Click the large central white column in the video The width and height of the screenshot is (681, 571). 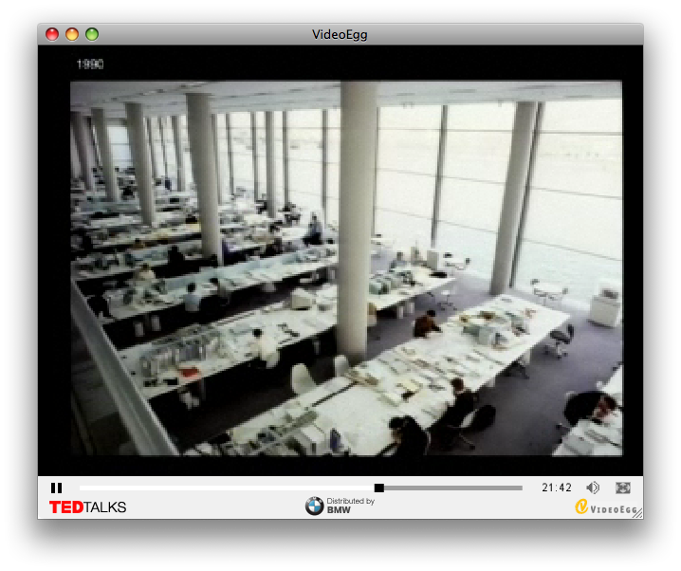(x=357, y=218)
